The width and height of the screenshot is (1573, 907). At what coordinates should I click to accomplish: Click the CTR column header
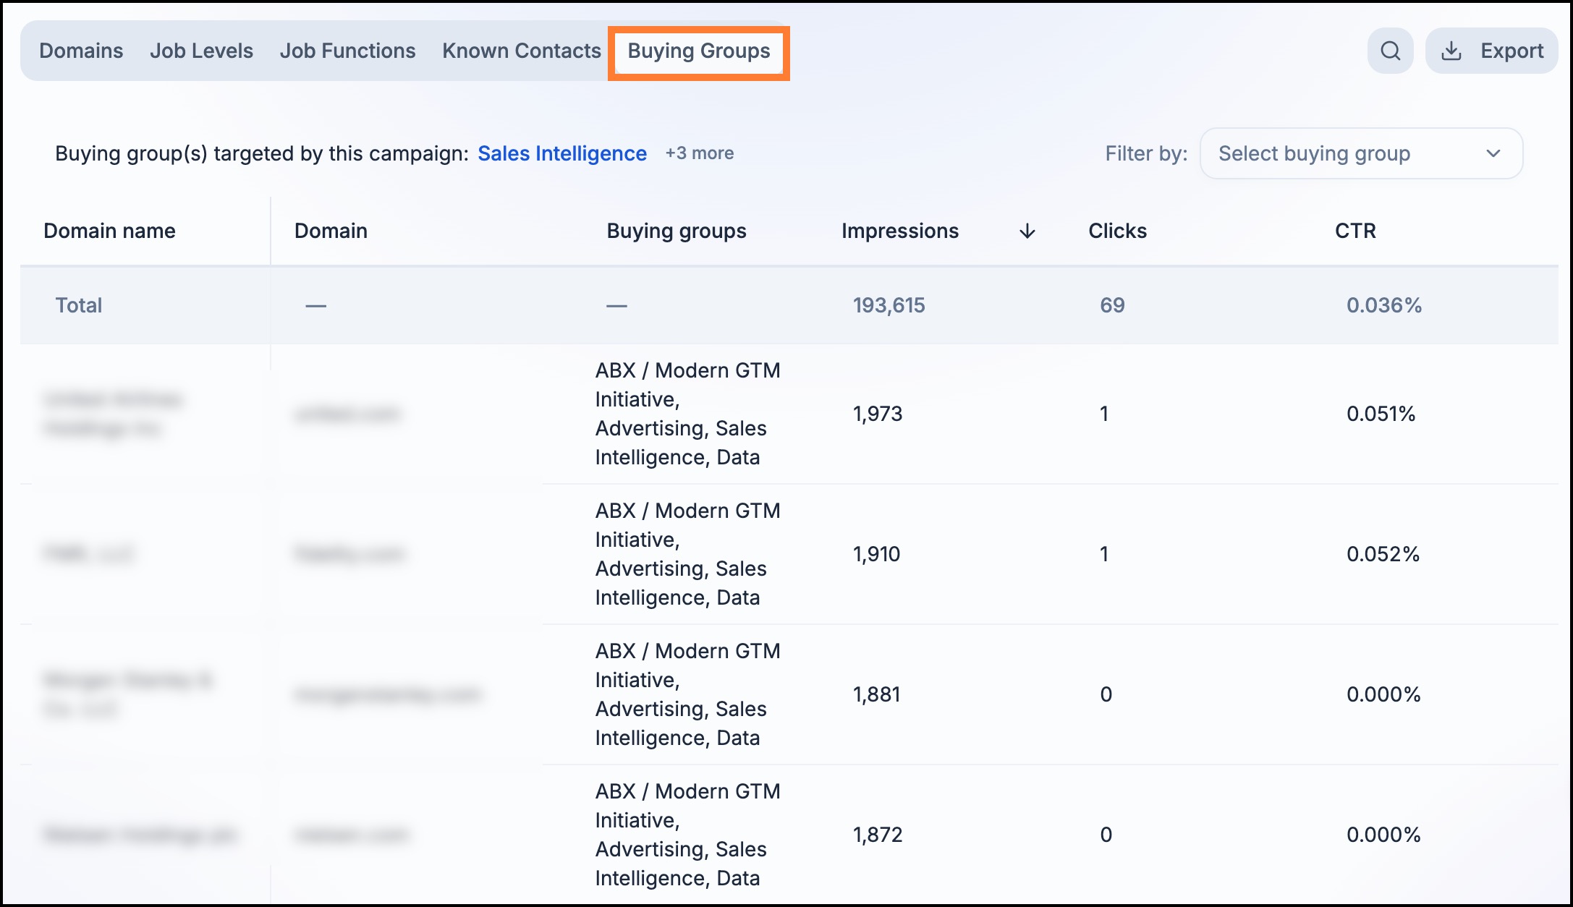(x=1355, y=231)
